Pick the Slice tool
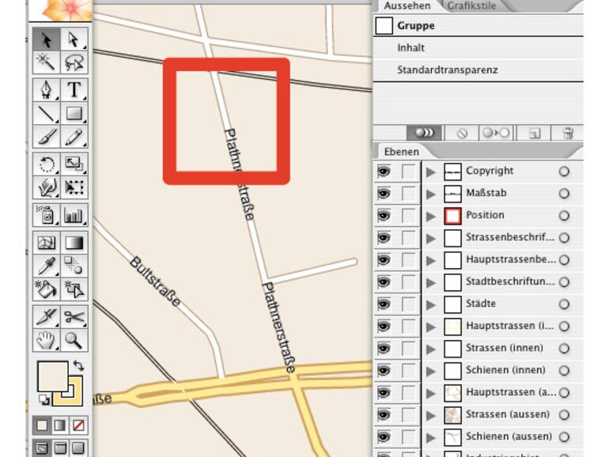Image resolution: width=609 pixels, height=457 pixels. point(47,317)
